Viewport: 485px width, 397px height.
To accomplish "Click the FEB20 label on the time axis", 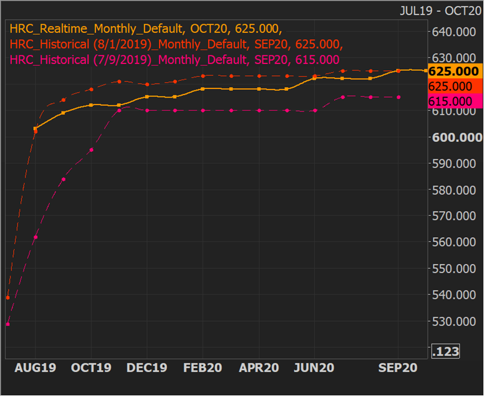I will [203, 368].
